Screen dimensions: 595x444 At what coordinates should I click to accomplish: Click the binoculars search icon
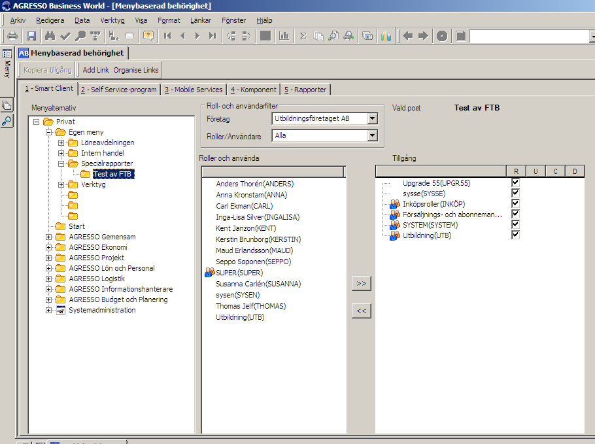pyautogui.click(x=50, y=36)
